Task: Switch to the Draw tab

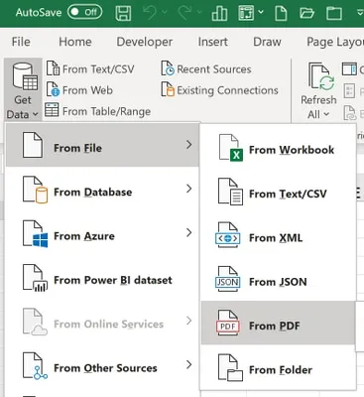Action: click(x=267, y=42)
